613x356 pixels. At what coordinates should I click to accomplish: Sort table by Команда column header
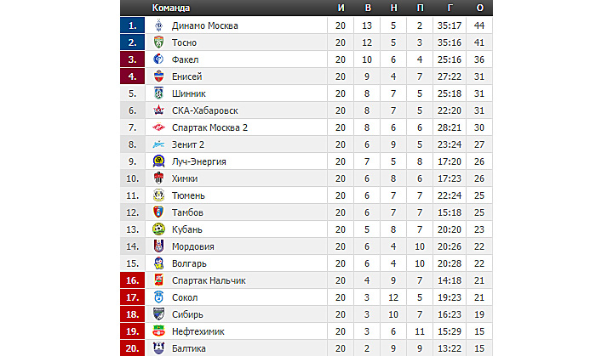(171, 8)
